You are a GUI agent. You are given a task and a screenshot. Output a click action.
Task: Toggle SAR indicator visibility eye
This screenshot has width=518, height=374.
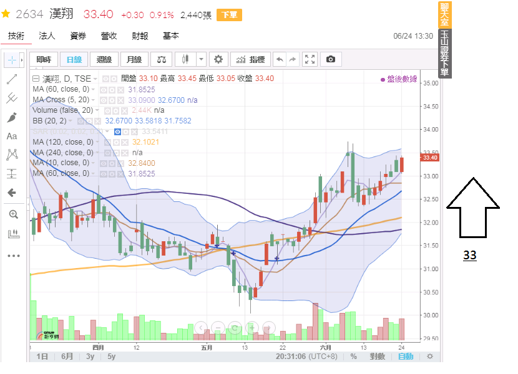point(117,132)
